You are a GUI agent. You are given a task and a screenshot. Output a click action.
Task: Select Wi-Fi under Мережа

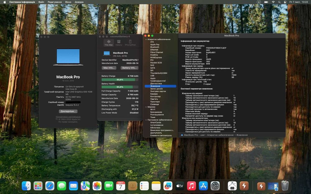(153, 110)
